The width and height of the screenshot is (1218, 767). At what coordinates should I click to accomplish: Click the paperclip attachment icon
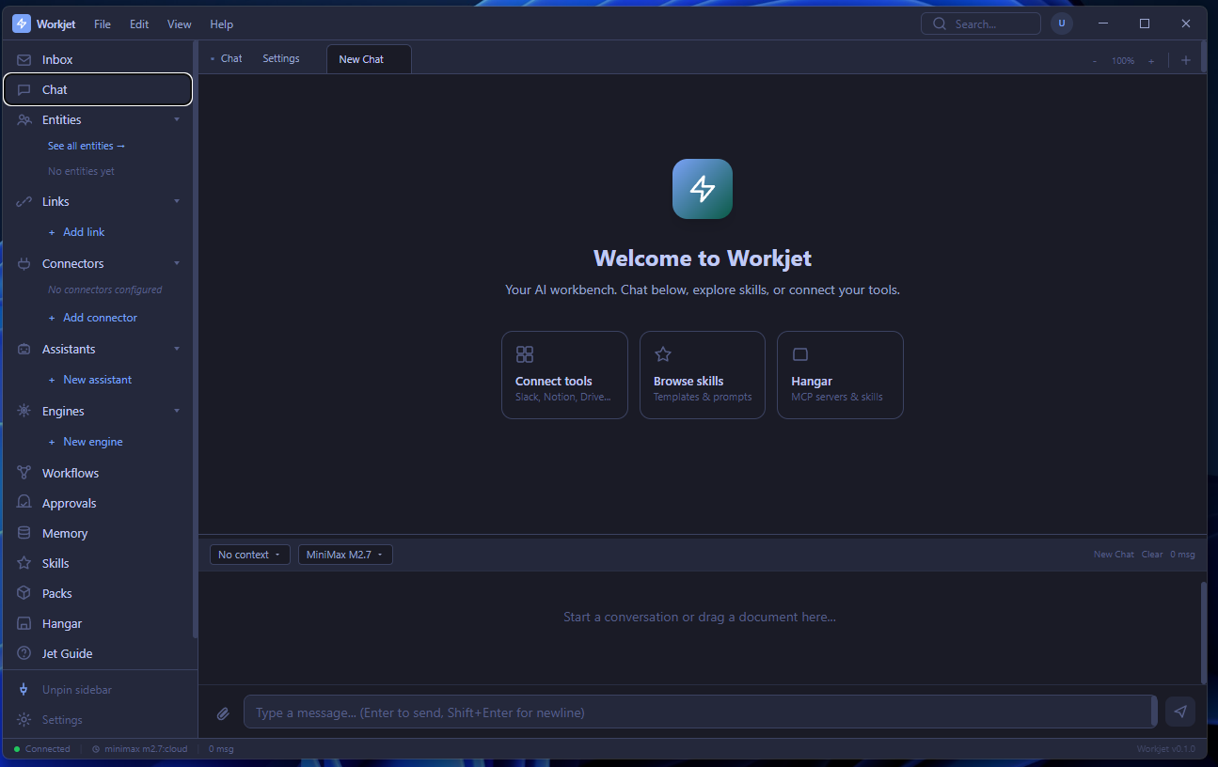click(x=223, y=713)
